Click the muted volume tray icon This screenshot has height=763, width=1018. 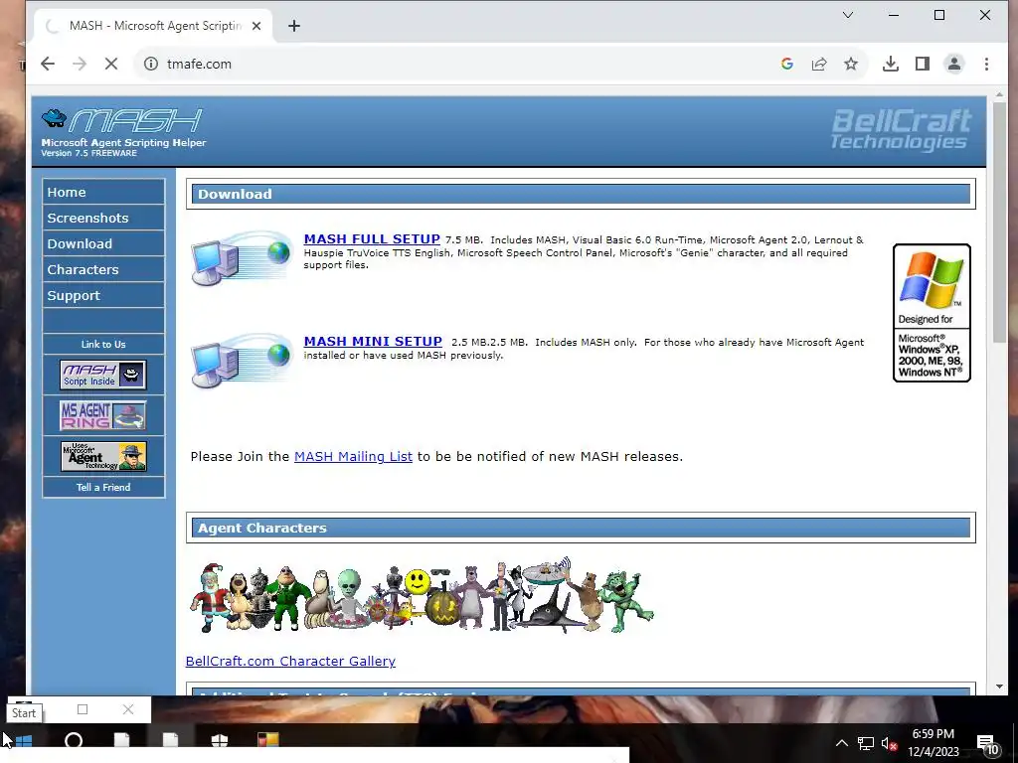pyautogui.click(x=889, y=743)
